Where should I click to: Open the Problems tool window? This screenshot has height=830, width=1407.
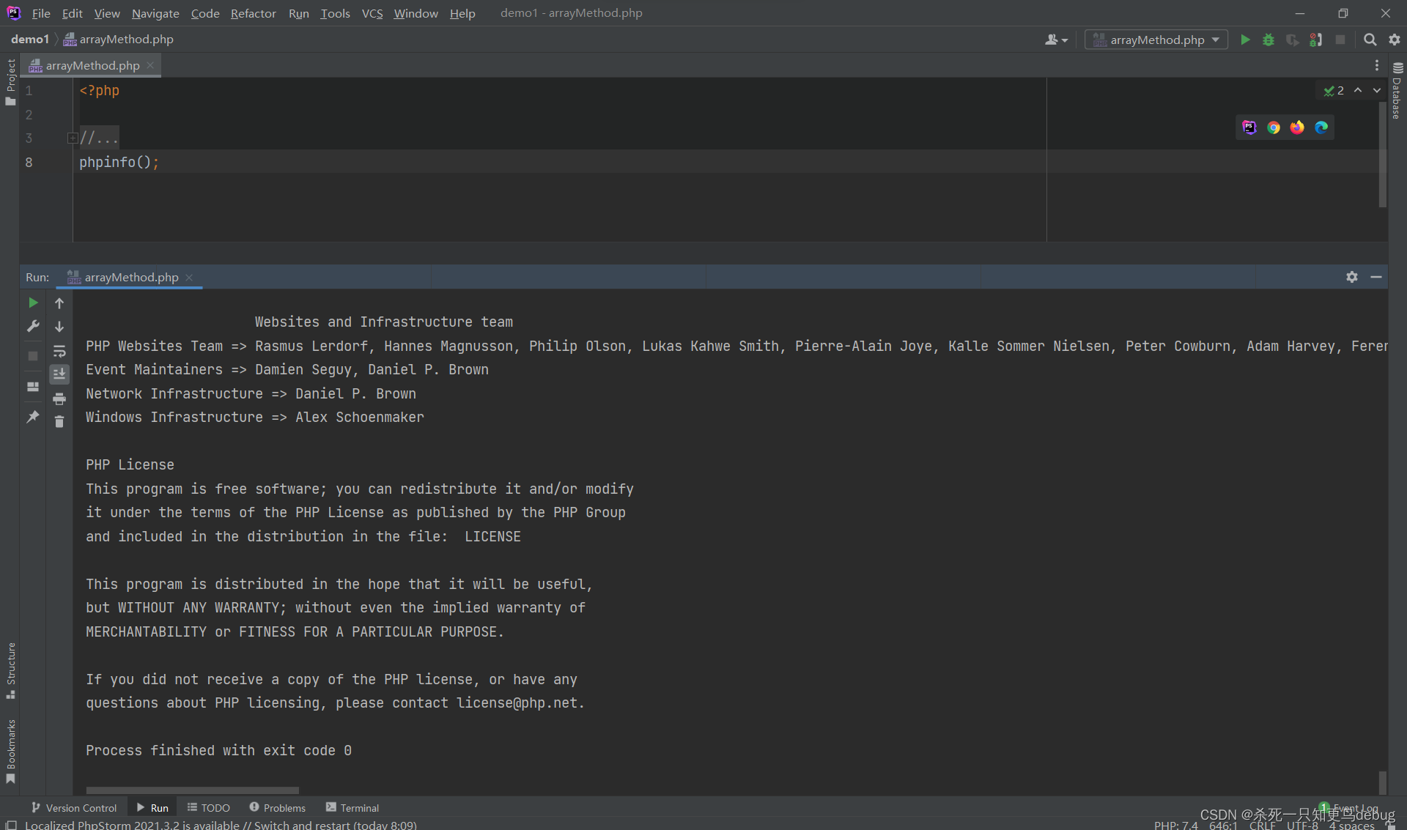pyautogui.click(x=277, y=807)
